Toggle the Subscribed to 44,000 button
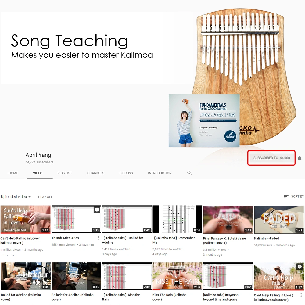 point(271,158)
